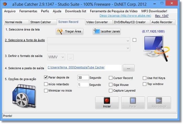Click the format settings ellipsis button
Screen dimensions: 183x124
(x=70, y=57)
